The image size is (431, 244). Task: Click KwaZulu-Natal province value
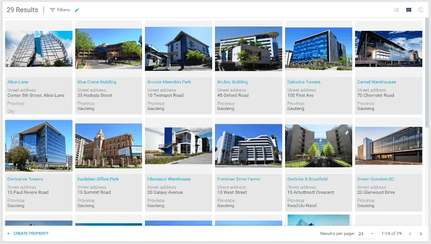coord(302,205)
